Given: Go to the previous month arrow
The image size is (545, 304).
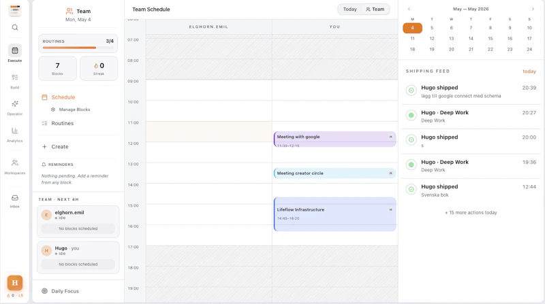Looking at the screenshot, I should click(x=409, y=9).
